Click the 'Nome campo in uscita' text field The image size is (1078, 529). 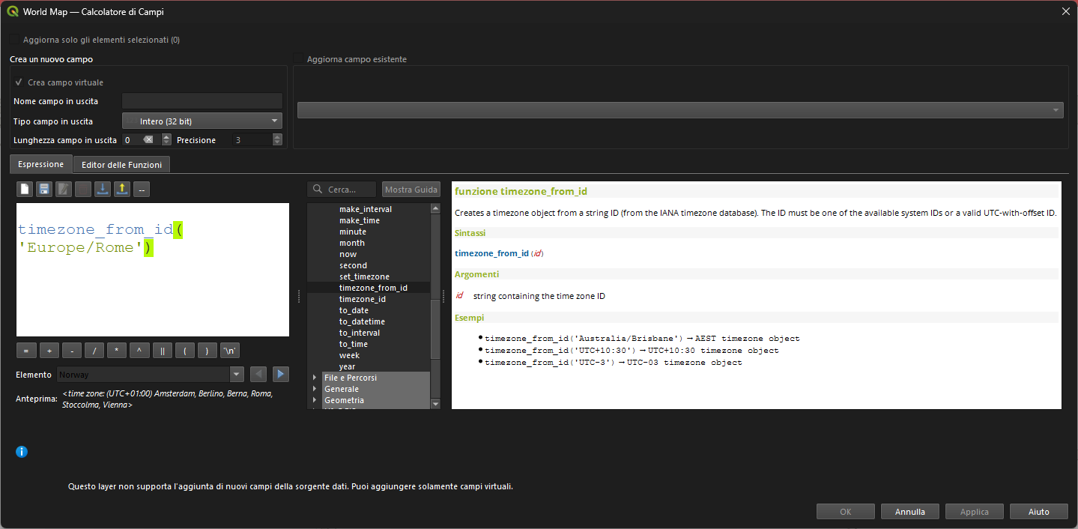tap(202, 101)
